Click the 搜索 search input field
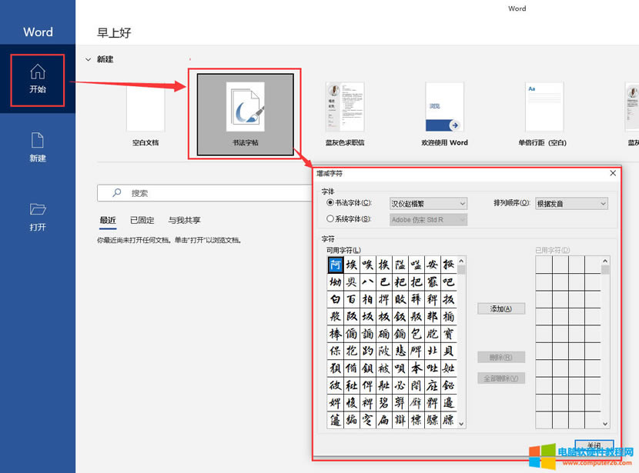 click(x=205, y=193)
